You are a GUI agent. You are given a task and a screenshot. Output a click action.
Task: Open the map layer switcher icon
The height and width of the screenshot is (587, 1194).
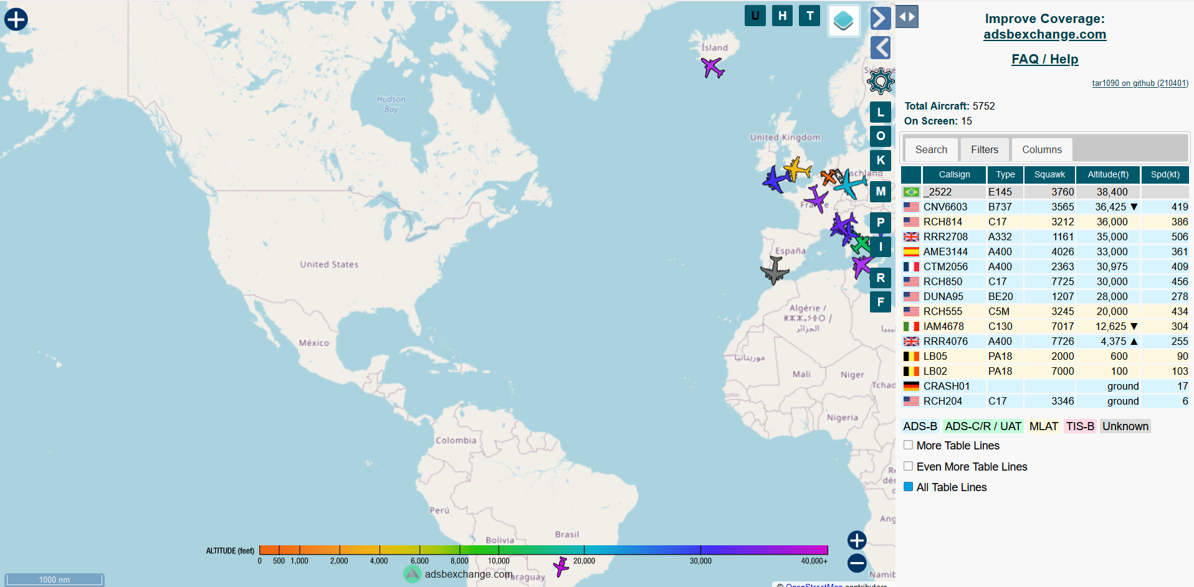(x=844, y=21)
